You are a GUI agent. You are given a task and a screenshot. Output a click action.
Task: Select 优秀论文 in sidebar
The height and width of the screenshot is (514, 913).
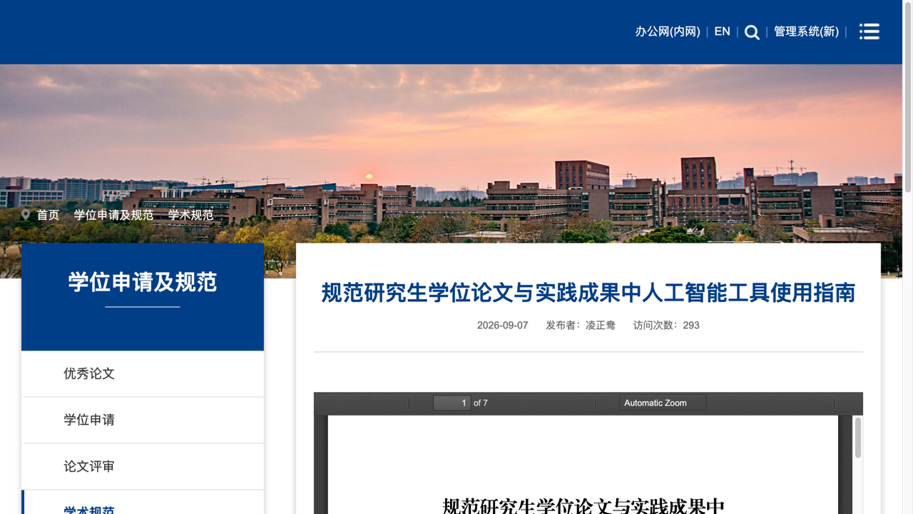point(143,374)
